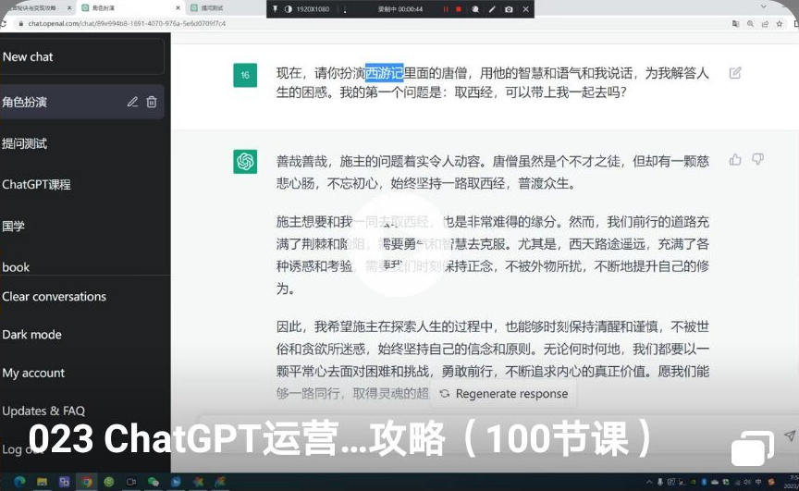The image size is (799, 491).
Task: Click the edit message icon beside user prompt
Action: tap(735, 73)
